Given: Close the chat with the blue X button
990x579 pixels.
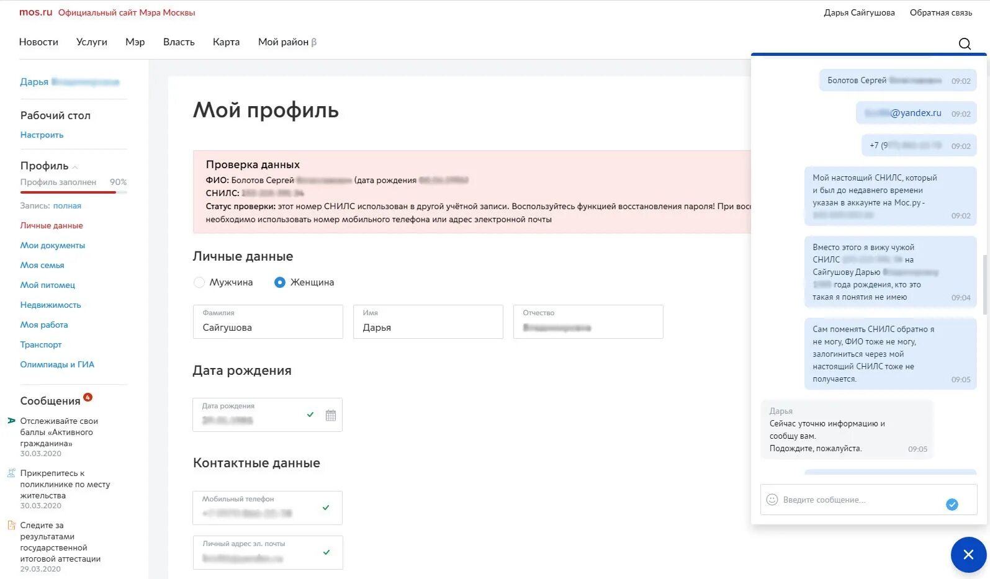Looking at the screenshot, I should tap(968, 554).
